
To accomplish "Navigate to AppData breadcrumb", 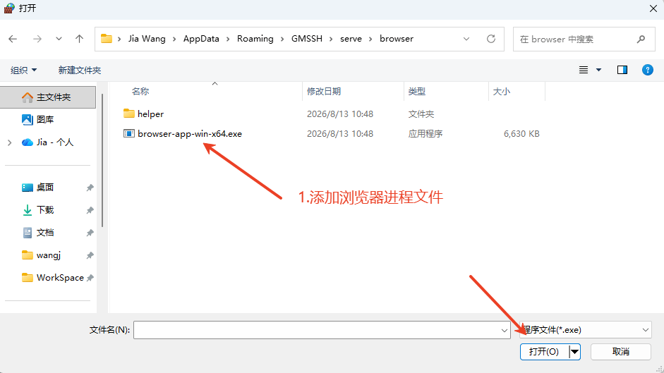I will click(201, 39).
